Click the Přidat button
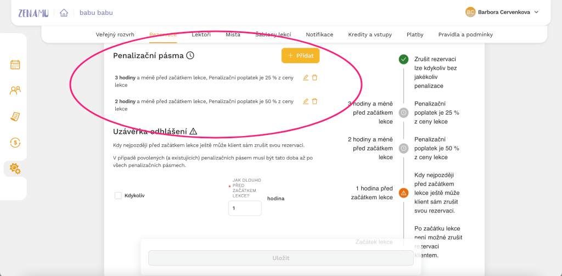 pos(300,55)
